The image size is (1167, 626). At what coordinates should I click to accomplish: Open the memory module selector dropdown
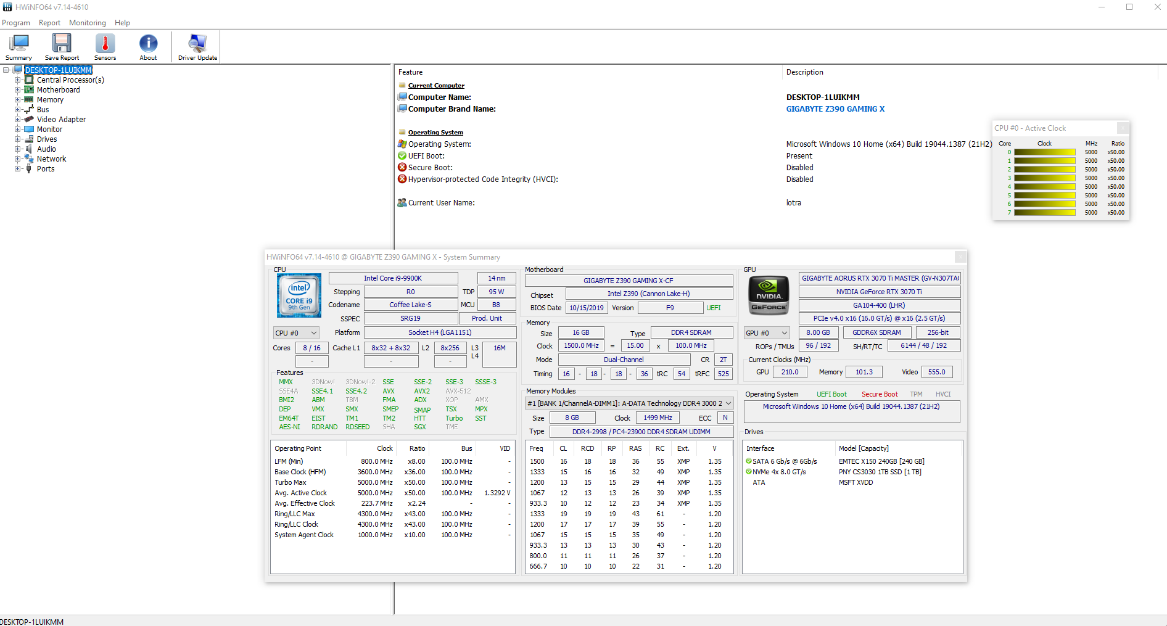click(629, 403)
